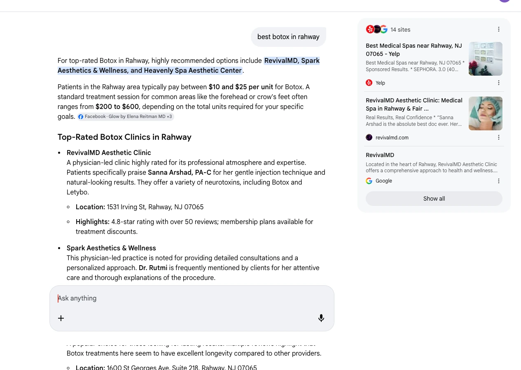Open three-dot menu for Yelp source
521x370 pixels.
(499, 83)
